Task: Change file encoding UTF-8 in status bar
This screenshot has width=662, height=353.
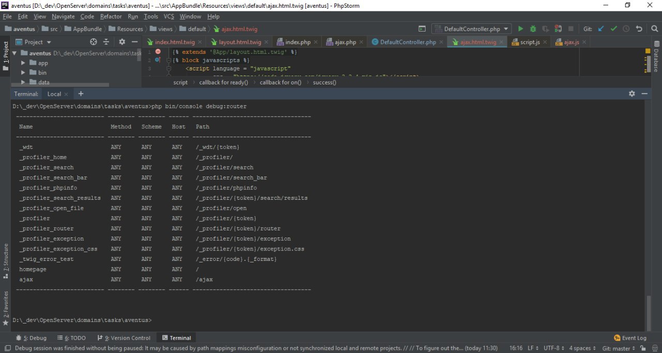Action: 553,348
